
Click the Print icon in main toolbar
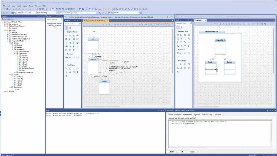tap(23, 9)
